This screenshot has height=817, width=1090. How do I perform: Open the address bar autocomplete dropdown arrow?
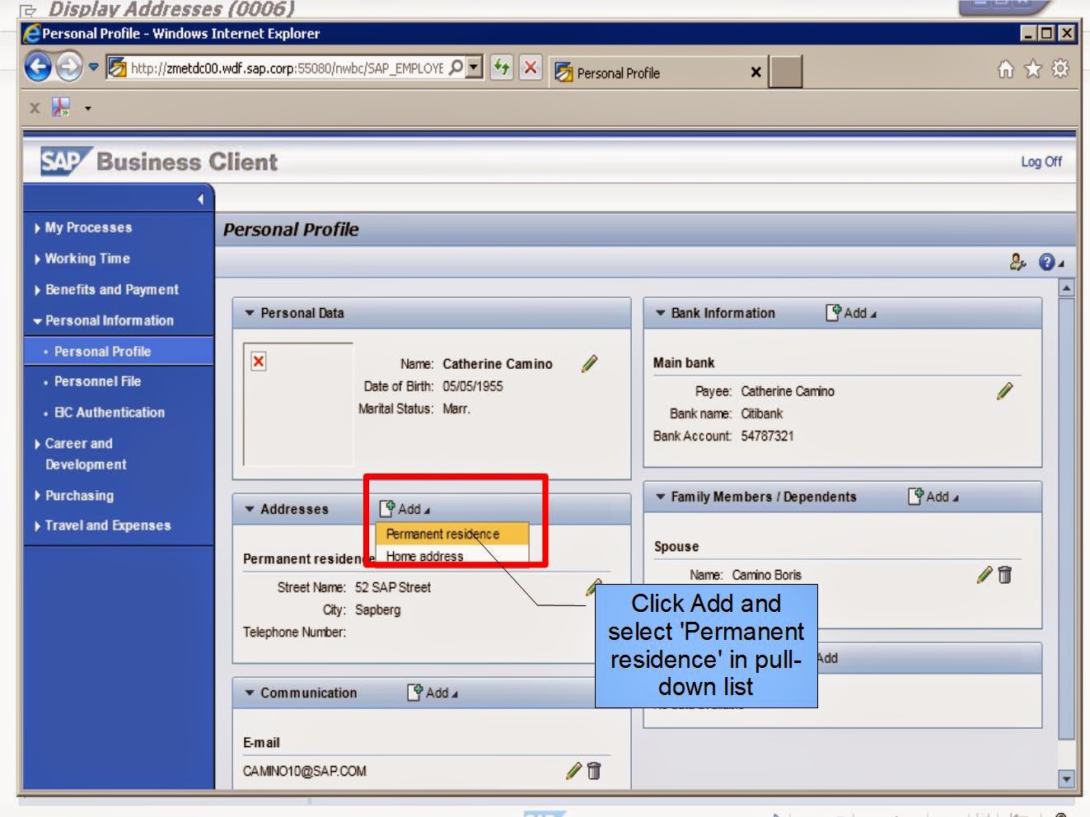pyautogui.click(x=474, y=68)
